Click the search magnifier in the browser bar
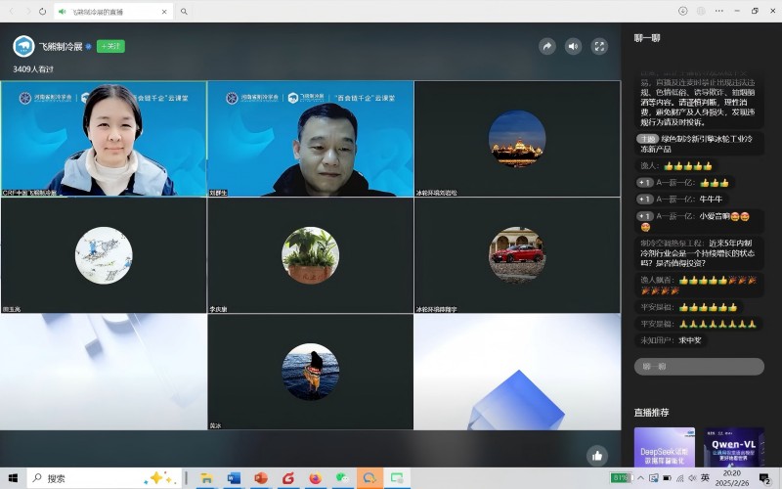782x489 pixels. tap(184, 12)
